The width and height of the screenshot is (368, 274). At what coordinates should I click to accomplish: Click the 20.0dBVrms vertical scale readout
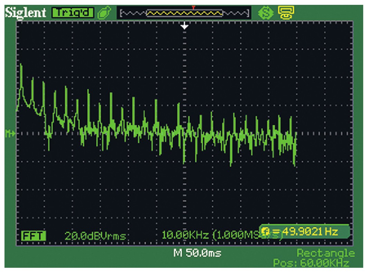95,236
